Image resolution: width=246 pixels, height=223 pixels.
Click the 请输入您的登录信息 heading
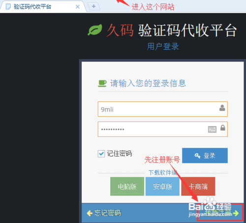148,83
